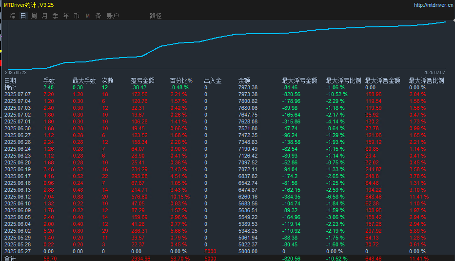
Task: Click the 最大手数 column header
Action: point(84,80)
